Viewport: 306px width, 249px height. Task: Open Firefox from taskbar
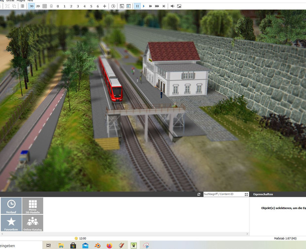point(109,245)
